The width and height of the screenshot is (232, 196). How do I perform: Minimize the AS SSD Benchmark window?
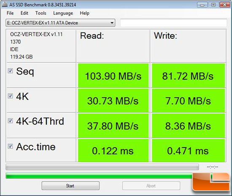point(202,5)
